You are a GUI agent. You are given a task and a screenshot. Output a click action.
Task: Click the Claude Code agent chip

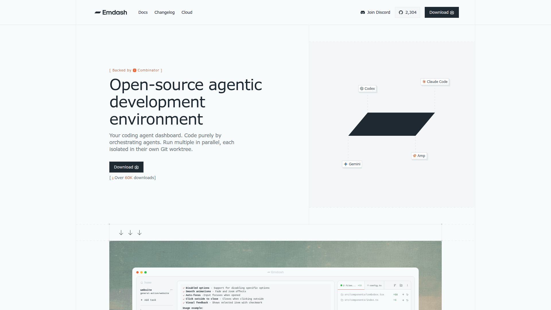[x=434, y=82]
